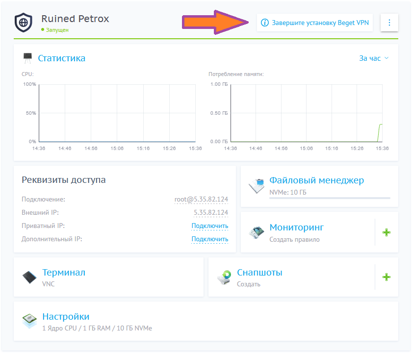Click the NVMe disk usage bar
The image size is (412, 354).
pos(330,198)
